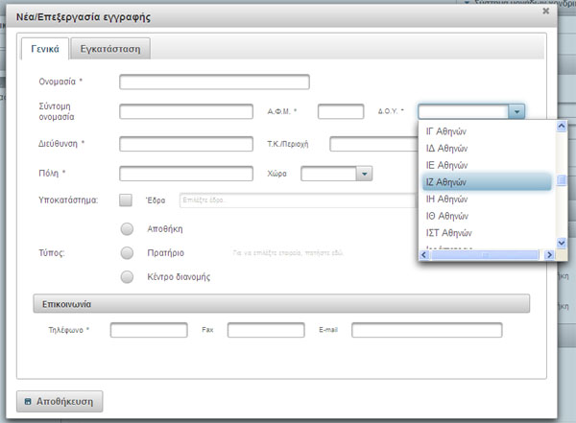Click the Τηλέφωνο input field
The width and height of the screenshot is (576, 423).
pos(149,330)
